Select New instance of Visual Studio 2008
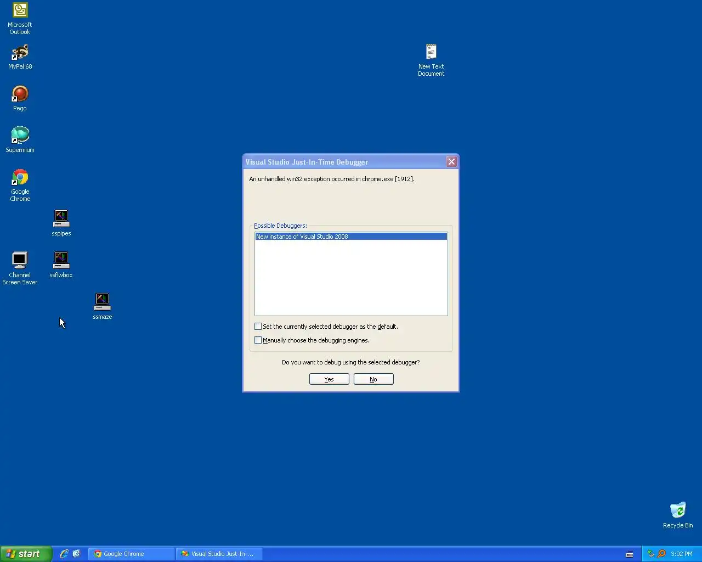 point(351,237)
